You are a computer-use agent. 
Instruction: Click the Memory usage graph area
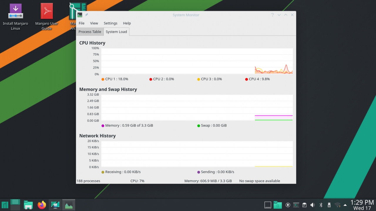click(197, 107)
